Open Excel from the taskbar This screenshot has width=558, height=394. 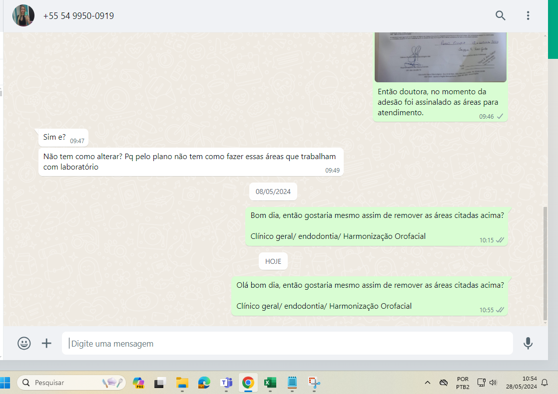click(270, 383)
